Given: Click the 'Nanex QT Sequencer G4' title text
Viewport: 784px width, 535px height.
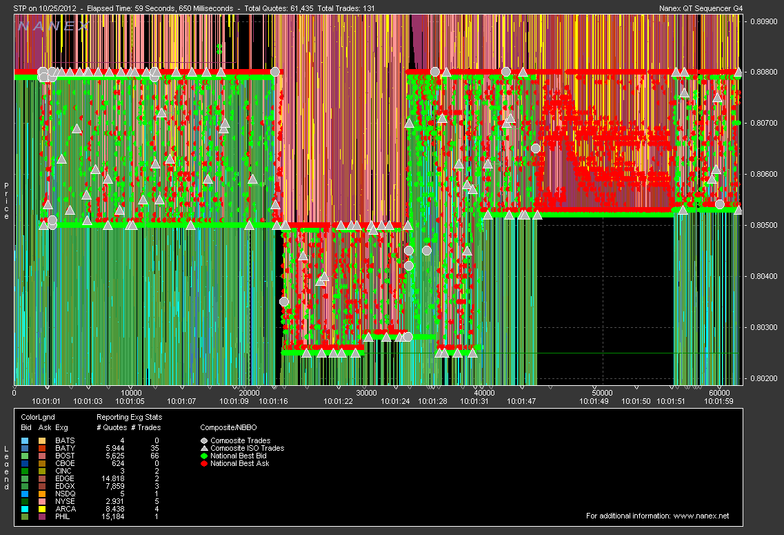Looking at the screenshot, I should pyautogui.click(x=701, y=8).
